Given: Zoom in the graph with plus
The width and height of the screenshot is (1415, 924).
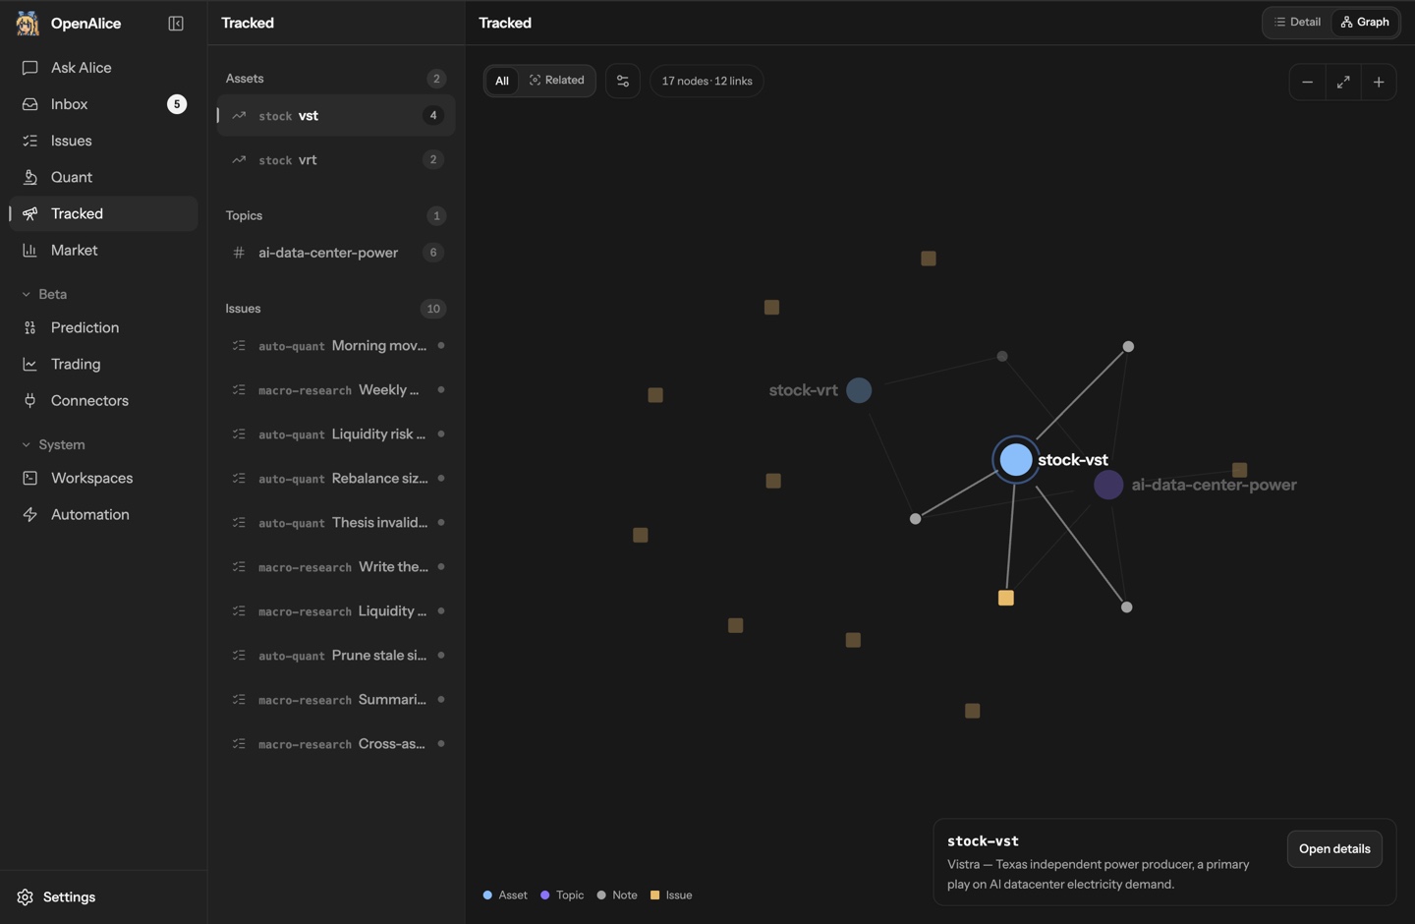Looking at the screenshot, I should click(1379, 83).
